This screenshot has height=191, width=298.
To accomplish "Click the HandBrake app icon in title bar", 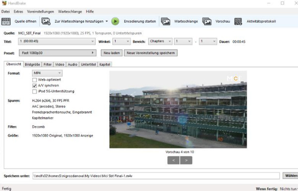I will pos(4,3).
